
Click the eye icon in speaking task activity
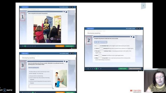[65, 61]
